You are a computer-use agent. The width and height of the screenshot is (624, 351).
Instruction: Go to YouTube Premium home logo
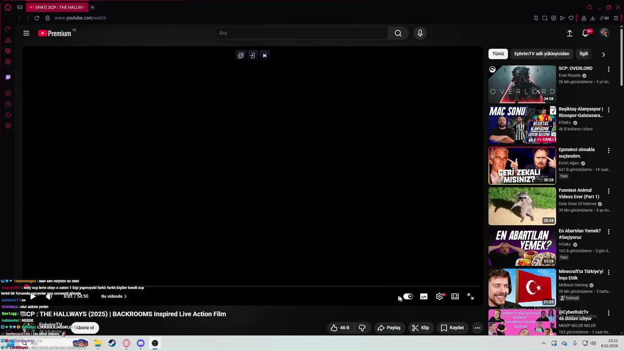tap(55, 33)
